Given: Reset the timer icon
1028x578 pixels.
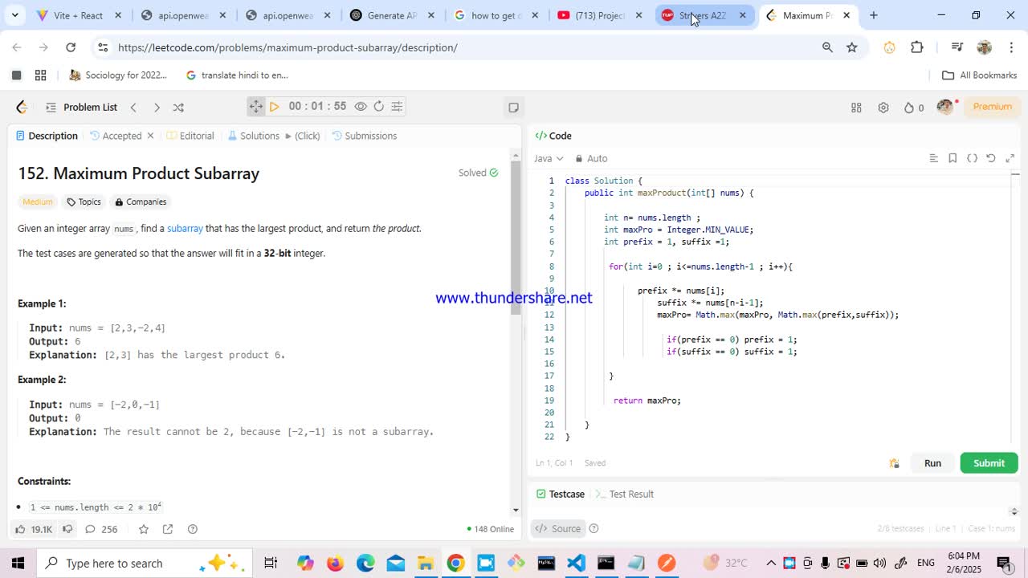Looking at the screenshot, I should (x=378, y=106).
